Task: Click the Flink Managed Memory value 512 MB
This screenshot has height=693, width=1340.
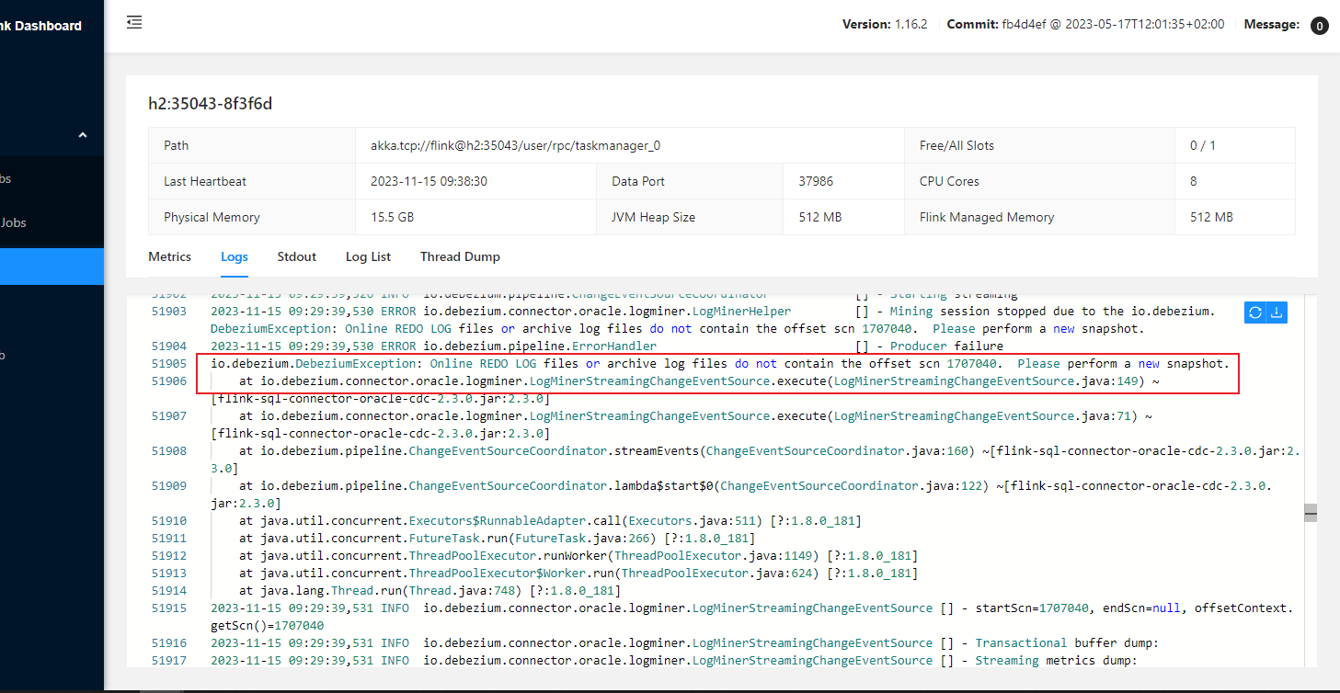Action: tap(1211, 217)
